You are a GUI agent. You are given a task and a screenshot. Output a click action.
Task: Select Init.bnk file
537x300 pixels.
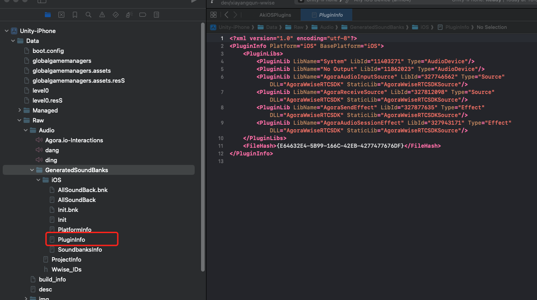coord(68,210)
